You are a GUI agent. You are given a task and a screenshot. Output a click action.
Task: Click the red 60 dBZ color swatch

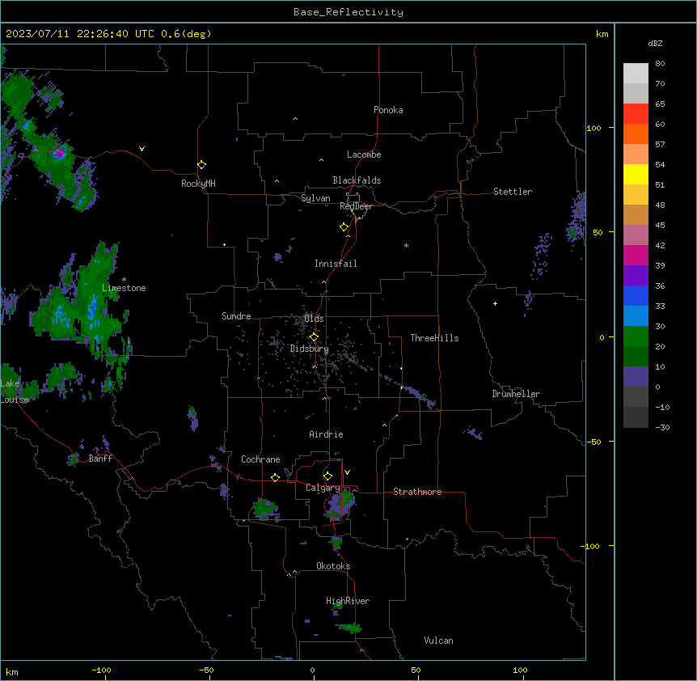tap(636, 113)
